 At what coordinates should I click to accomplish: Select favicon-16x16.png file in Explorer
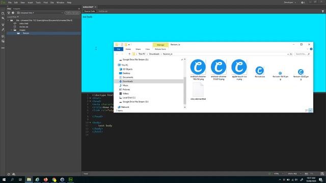pyautogui.click(x=280, y=76)
